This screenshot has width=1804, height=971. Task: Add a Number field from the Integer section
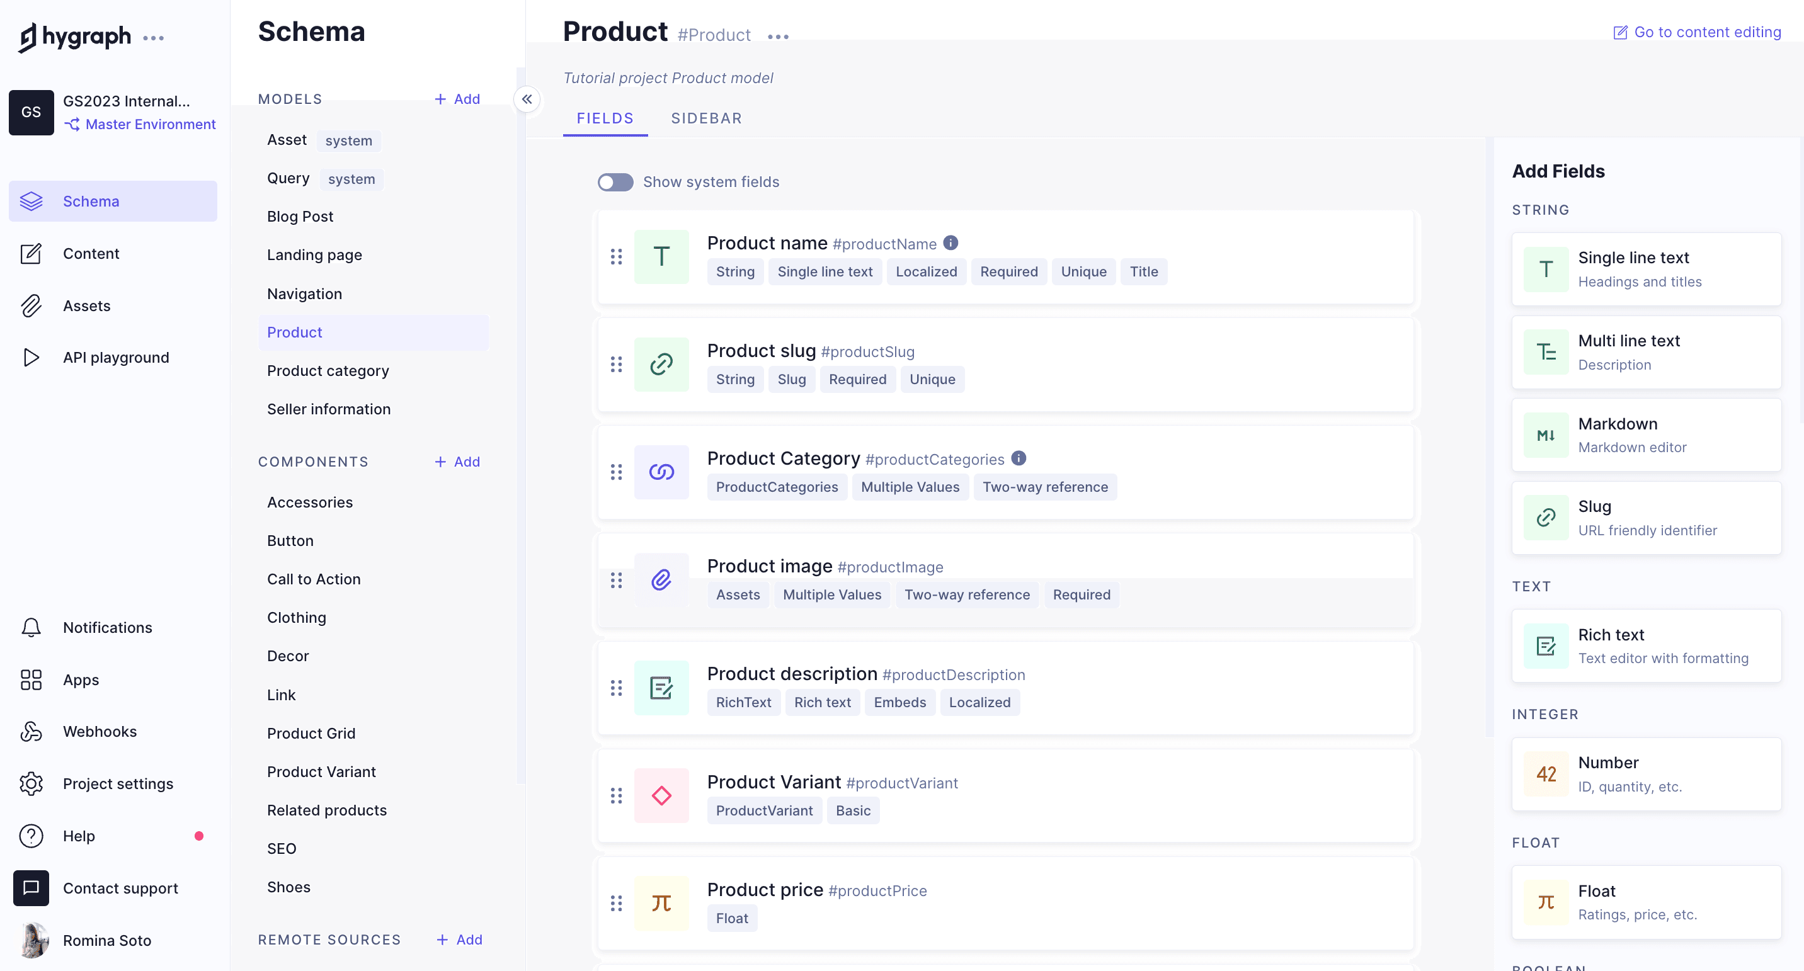[1646, 773]
